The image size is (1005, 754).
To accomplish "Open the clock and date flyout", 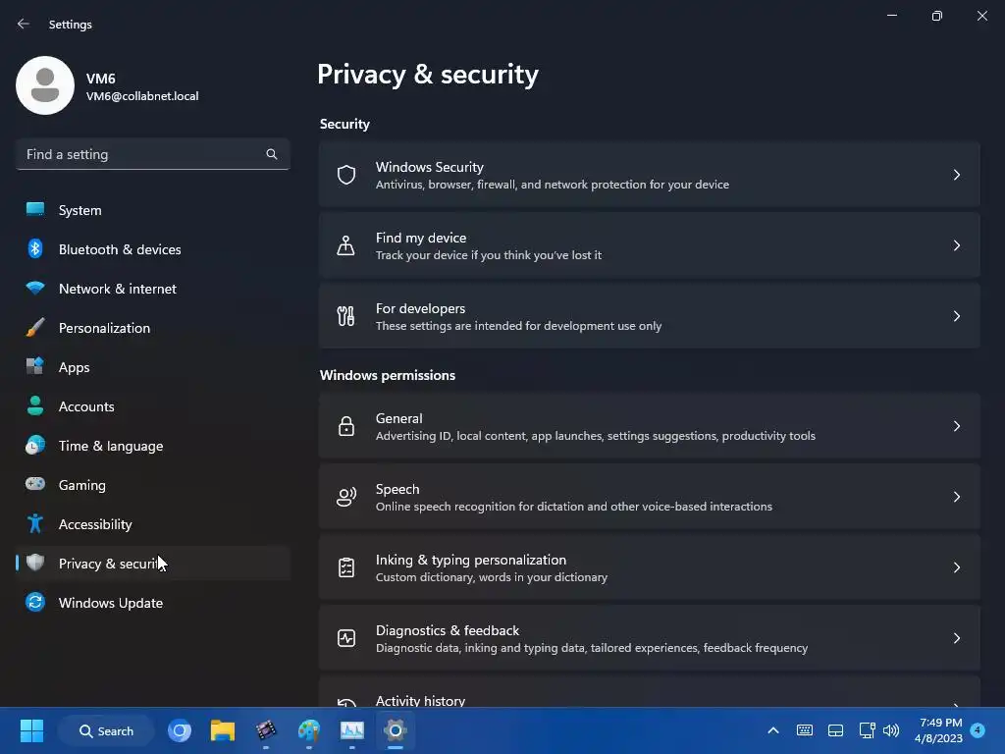I will (x=938, y=730).
